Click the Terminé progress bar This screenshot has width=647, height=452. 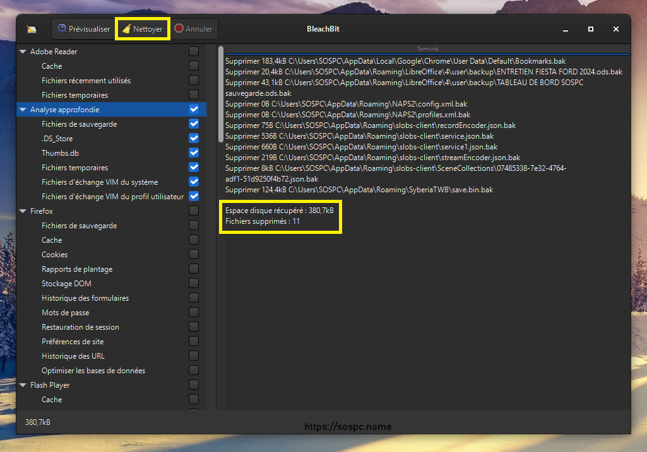(427, 49)
